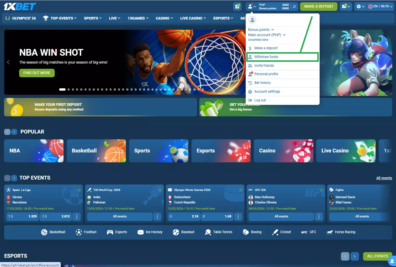Click the 1XBET logo
The image size is (396, 267).
(20, 6)
